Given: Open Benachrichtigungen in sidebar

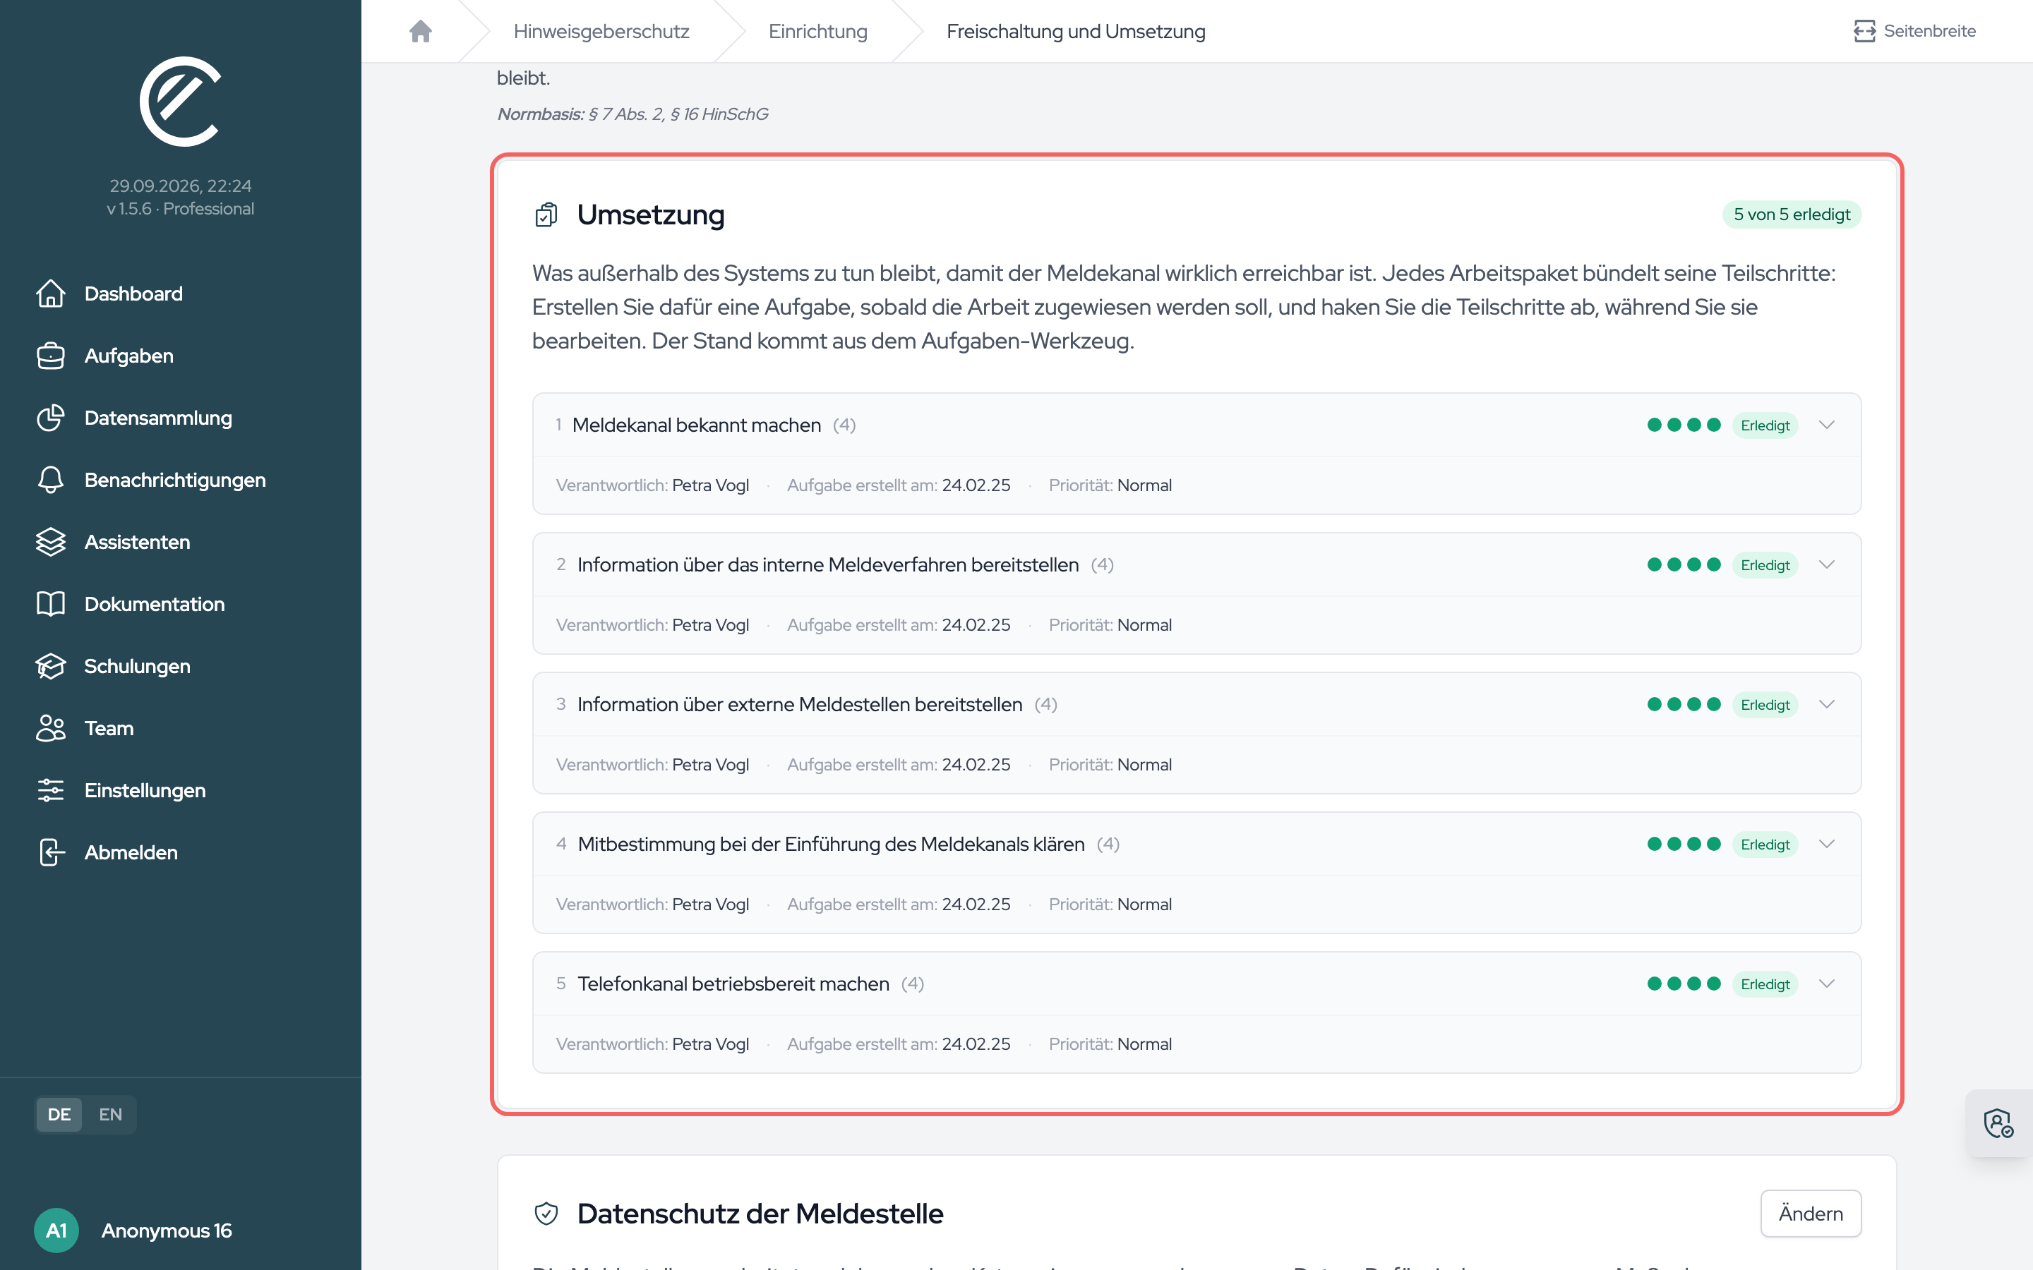Looking at the screenshot, I should click(175, 480).
